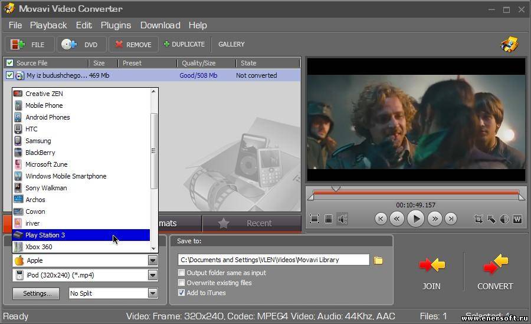Open the Apple device category dropdown
Viewport: 531px width, 324px height.
[153, 260]
